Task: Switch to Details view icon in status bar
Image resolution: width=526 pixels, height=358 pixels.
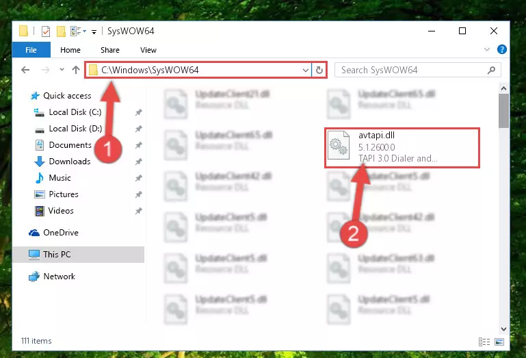Action: click(x=484, y=342)
